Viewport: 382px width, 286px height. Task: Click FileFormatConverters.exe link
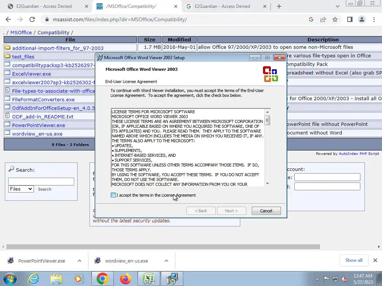pyautogui.click(x=43, y=99)
